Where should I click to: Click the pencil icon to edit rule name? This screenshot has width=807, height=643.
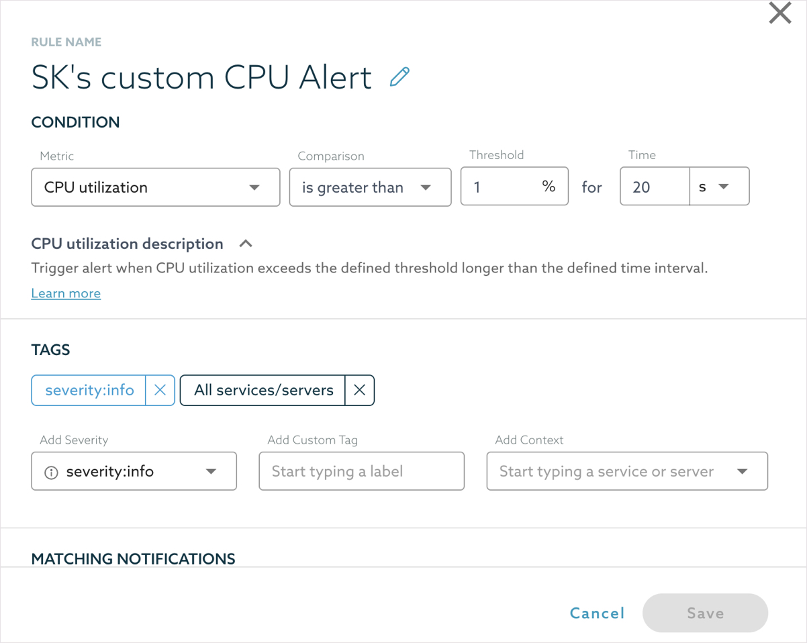click(x=399, y=77)
